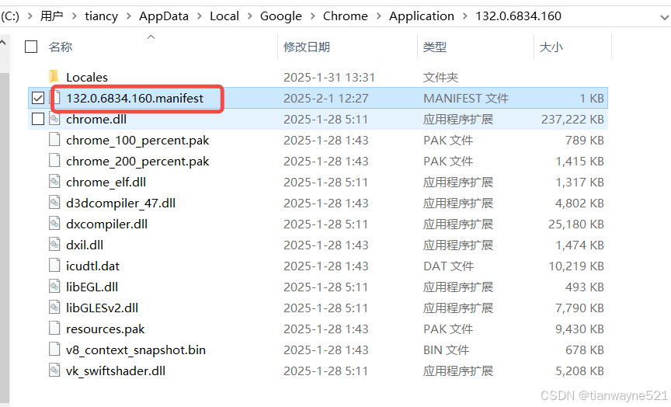Go to Chrome in breadcrumb path
The width and height of the screenshot is (671, 407).
pyautogui.click(x=346, y=16)
